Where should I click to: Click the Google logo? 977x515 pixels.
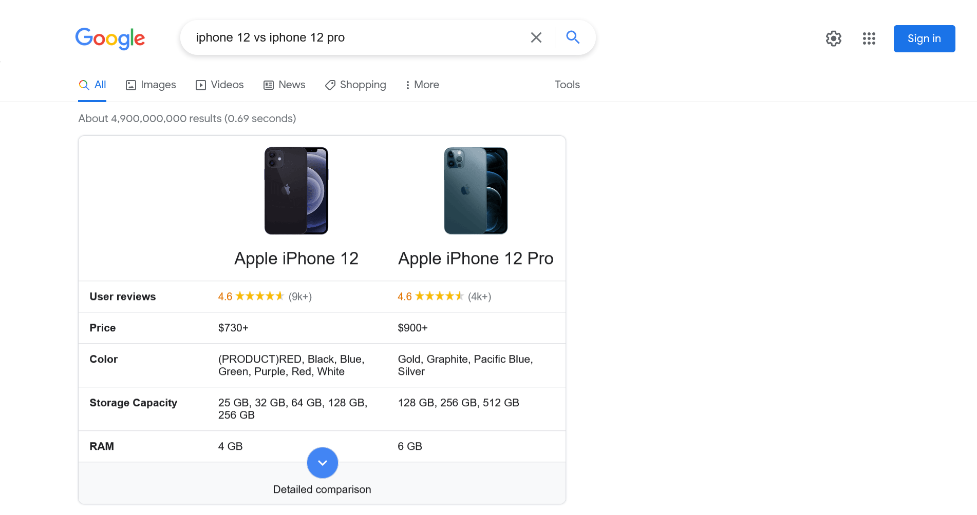(110, 38)
